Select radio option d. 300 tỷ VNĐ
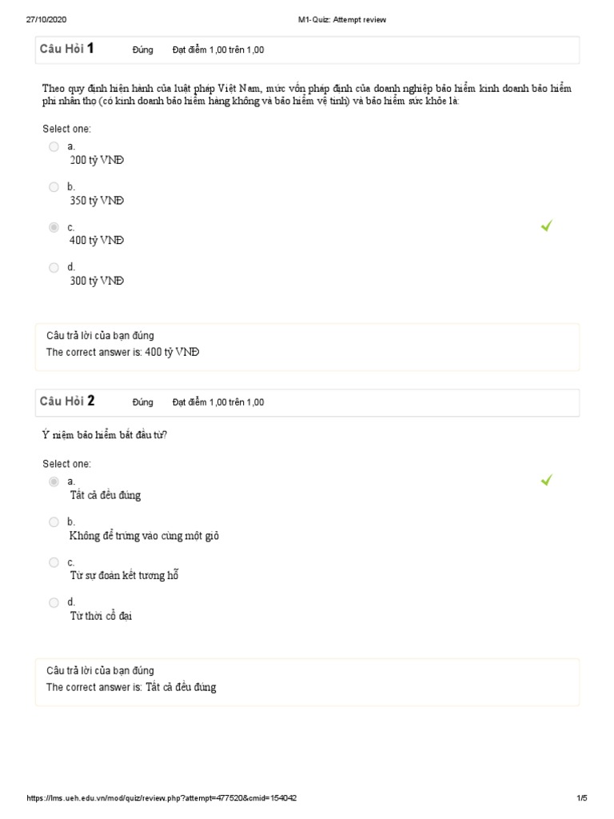Image resolution: width=614 pixels, height=819 pixels. pyautogui.click(x=54, y=268)
